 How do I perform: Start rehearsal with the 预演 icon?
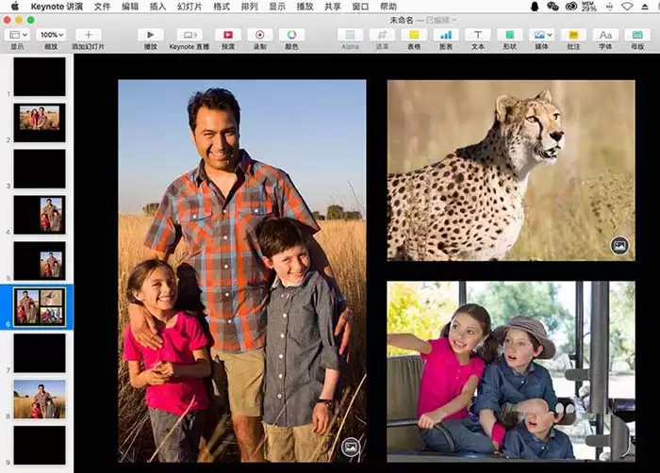pyautogui.click(x=228, y=35)
